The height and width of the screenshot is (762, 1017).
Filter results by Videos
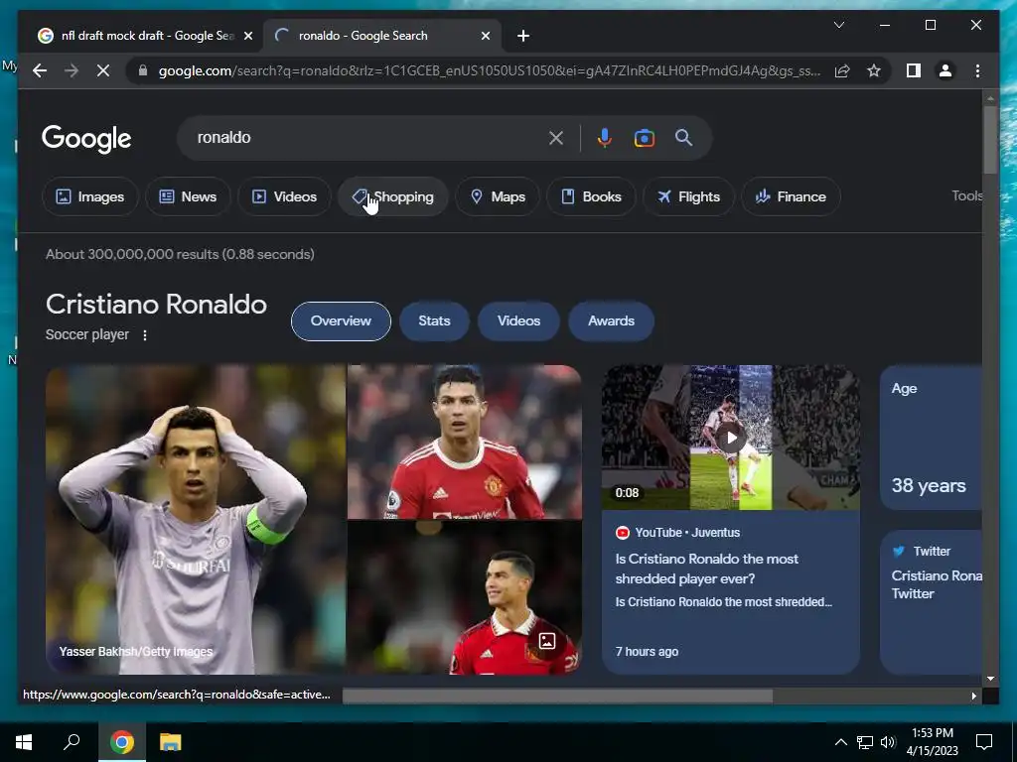284,196
